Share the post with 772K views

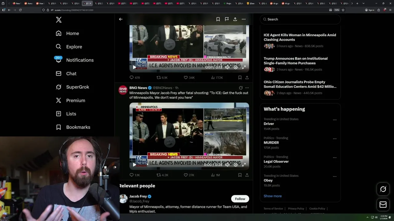247,78
